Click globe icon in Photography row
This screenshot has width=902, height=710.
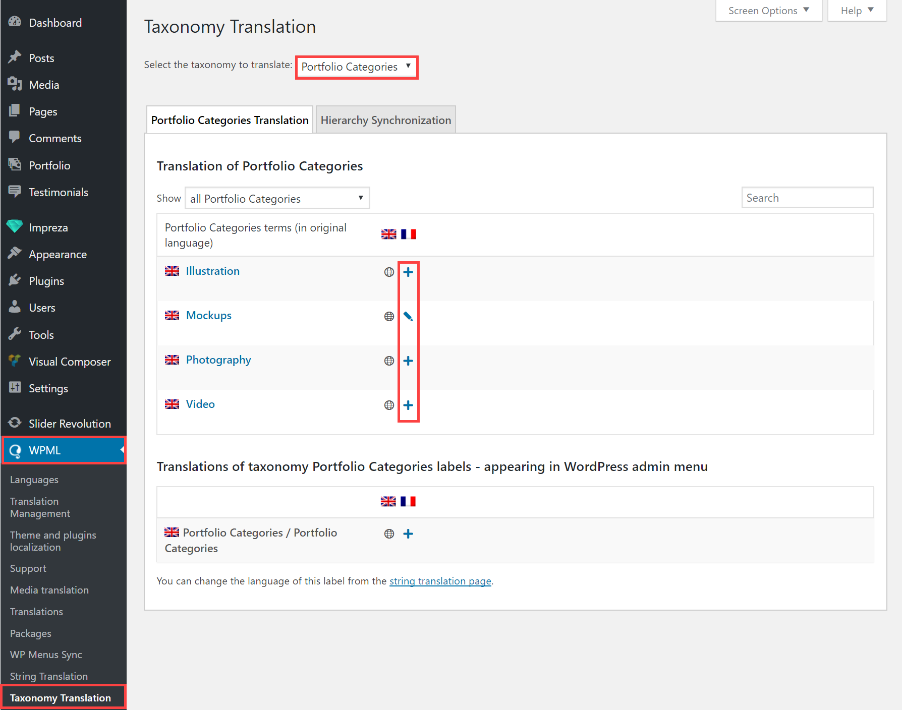pyautogui.click(x=389, y=361)
